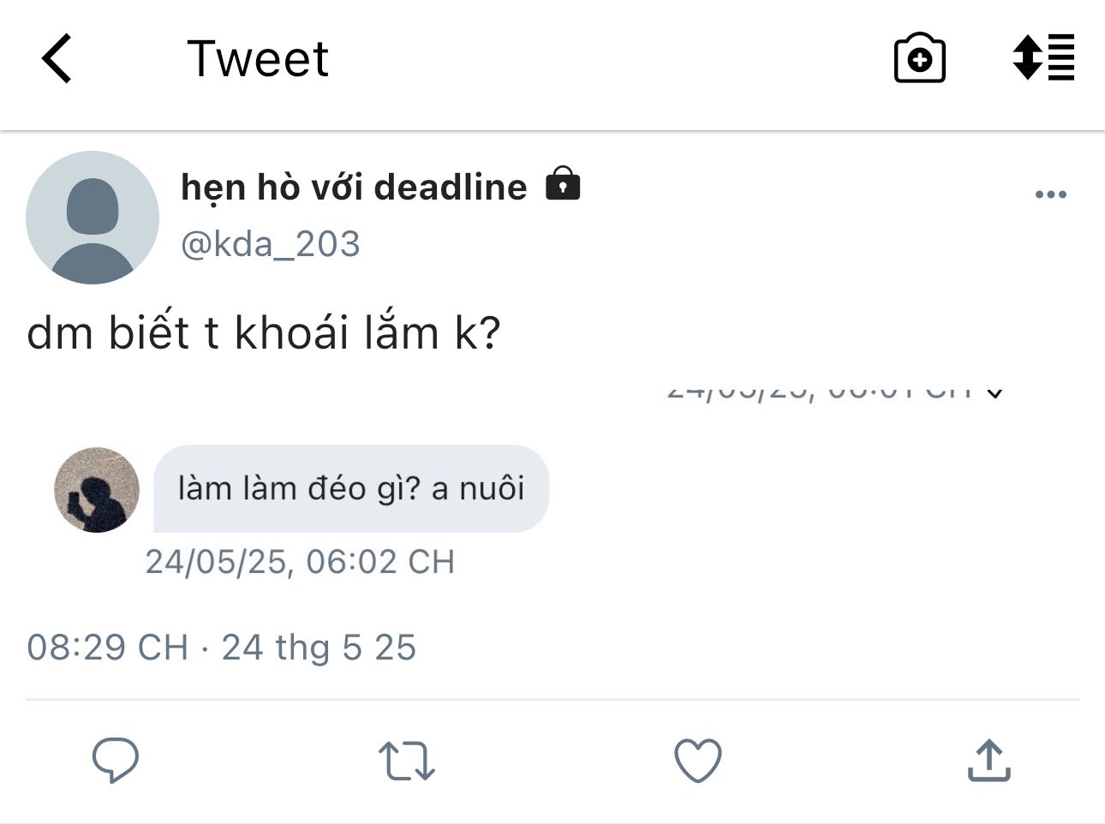Share the tweet via upload icon
The height and width of the screenshot is (824, 1105).
click(x=989, y=761)
